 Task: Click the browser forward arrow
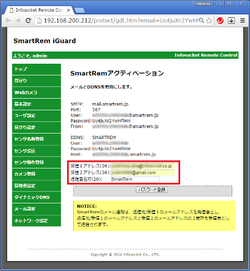[x=18, y=21]
